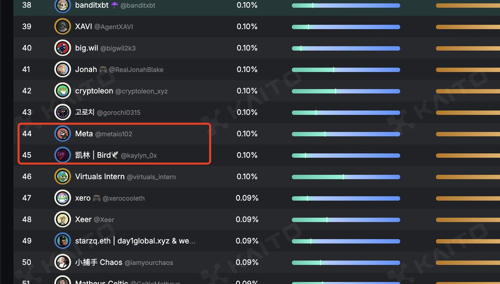Click cryptoleon's profile avatar

pos(62,91)
